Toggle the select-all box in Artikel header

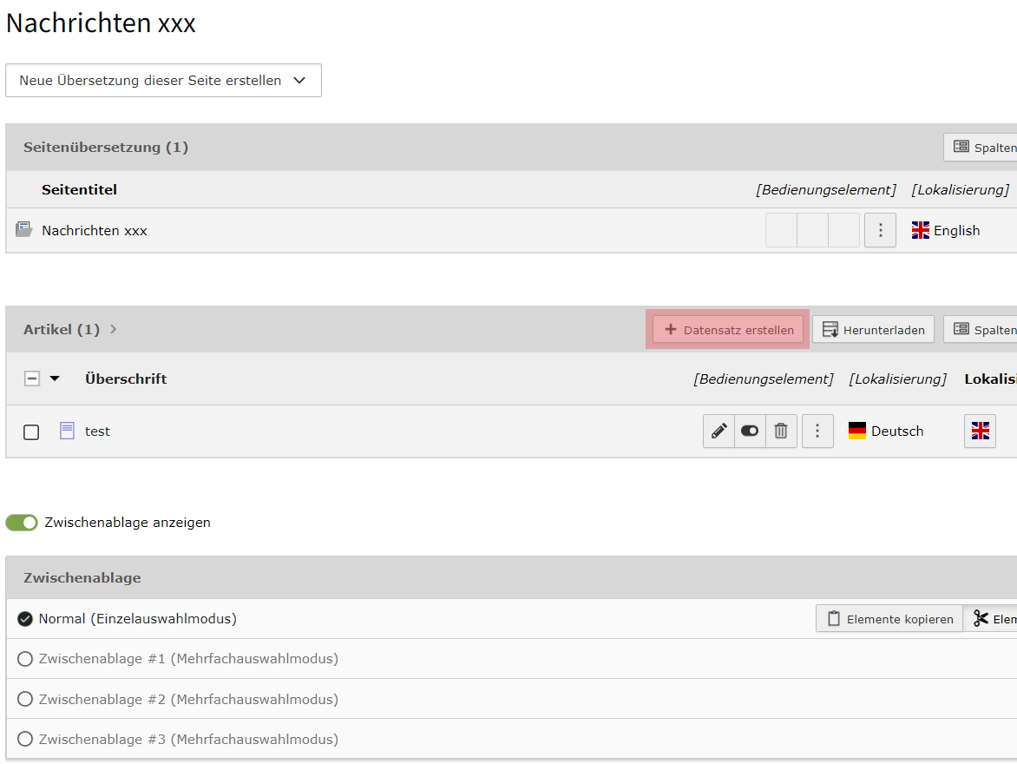(32, 379)
